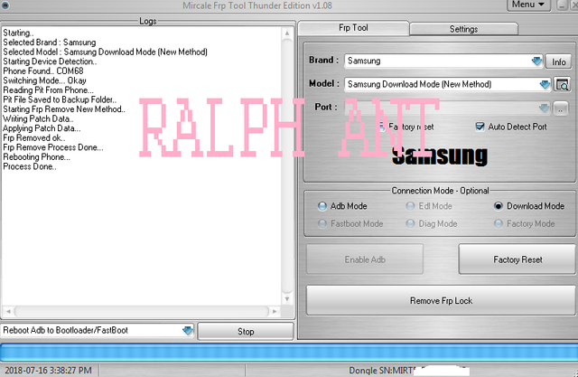Open the Model dropdown arrow
The image size is (578, 377).
point(545,84)
